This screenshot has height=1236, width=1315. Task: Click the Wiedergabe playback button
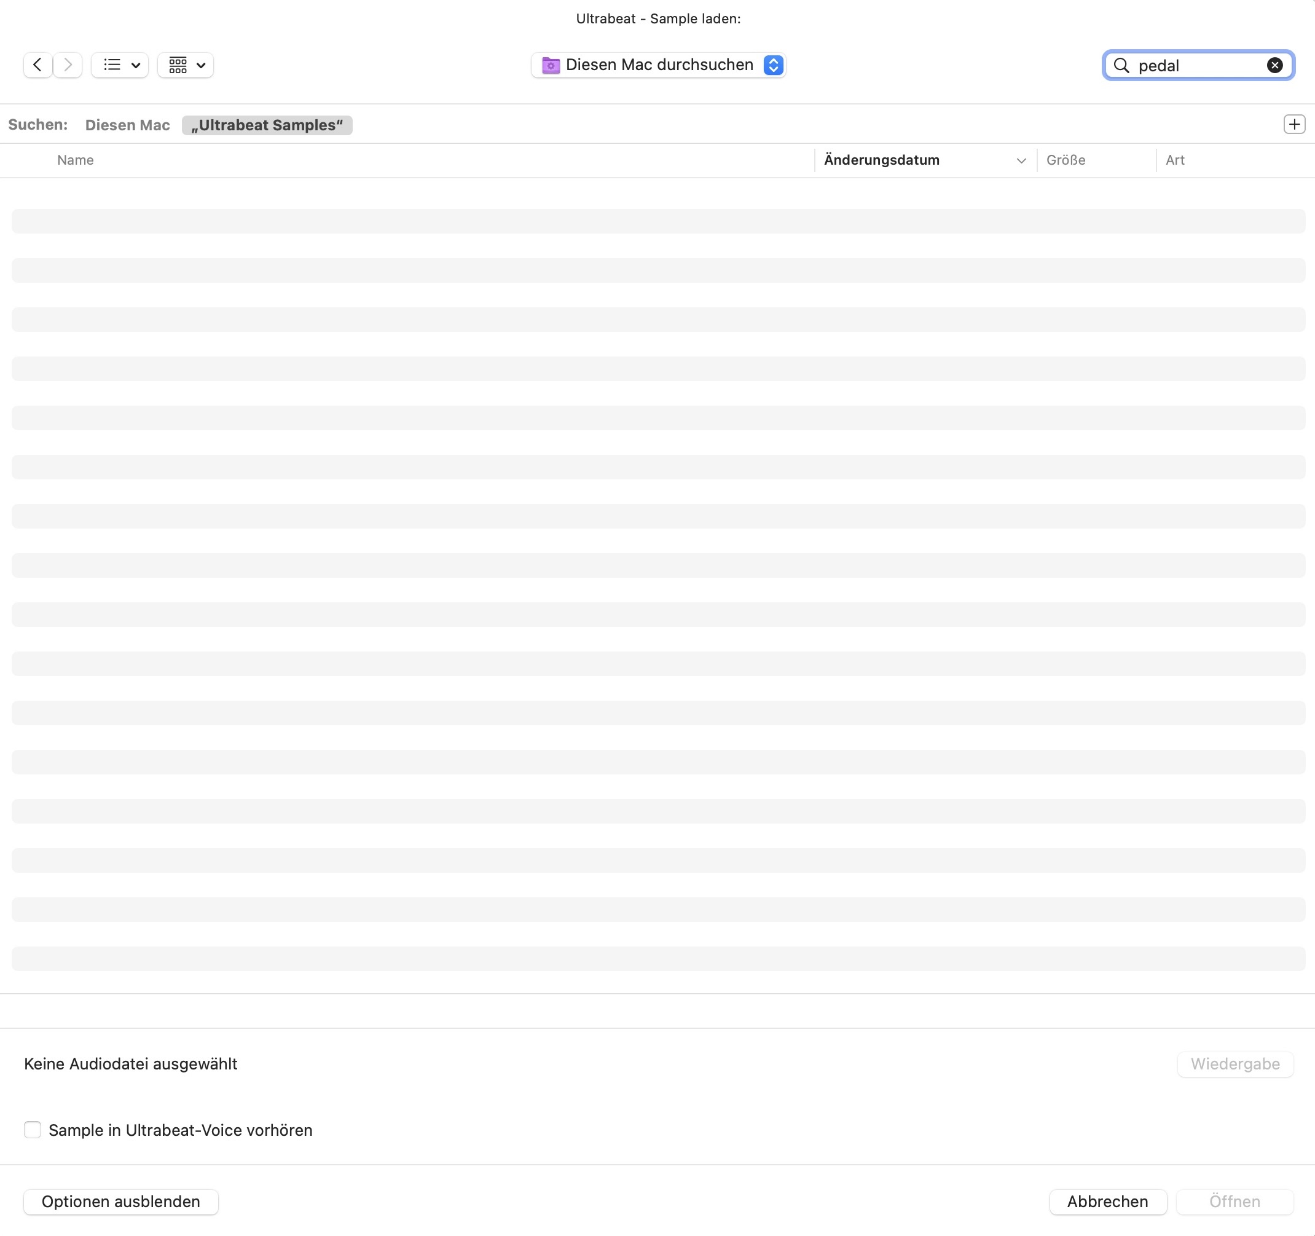point(1235,1063)
